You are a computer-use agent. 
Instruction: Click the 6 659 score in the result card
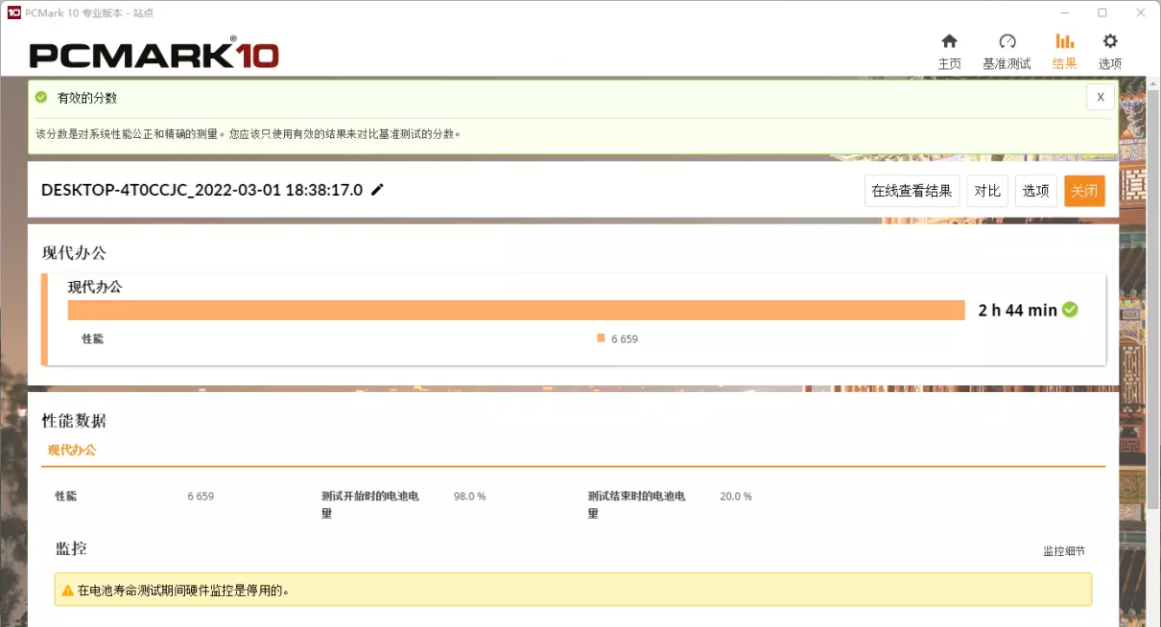(x=625, y=339)
